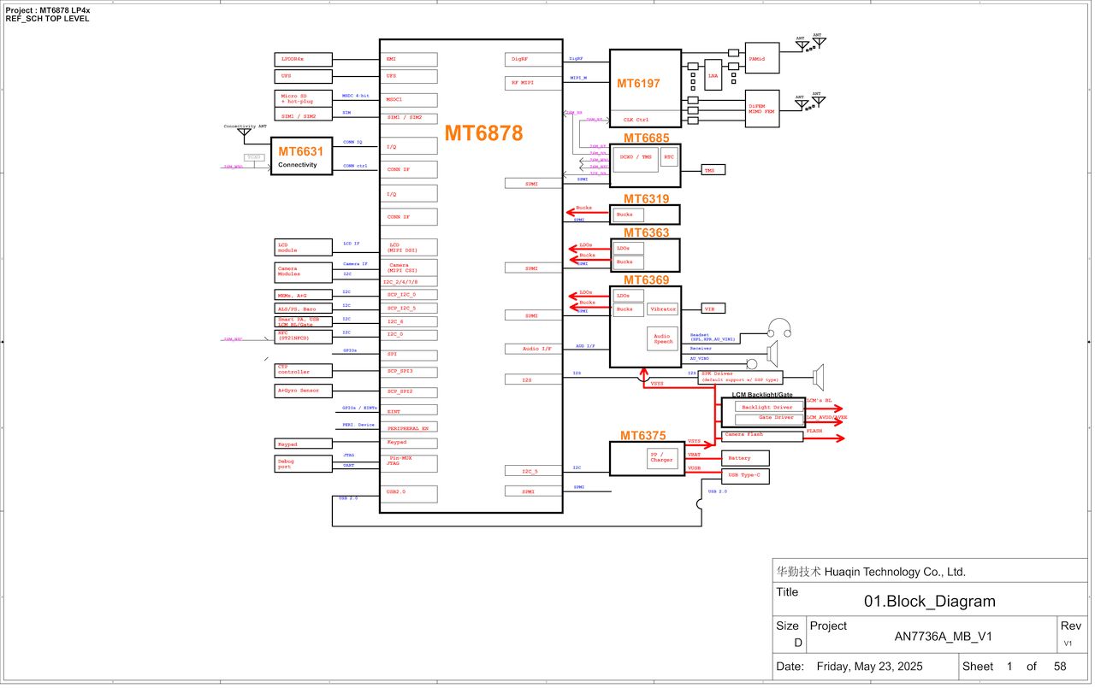Image resolution: width=1095 pixels, height=688 pixels.
Task: Click the PAMid block
Action: click(x=762, y=58)
